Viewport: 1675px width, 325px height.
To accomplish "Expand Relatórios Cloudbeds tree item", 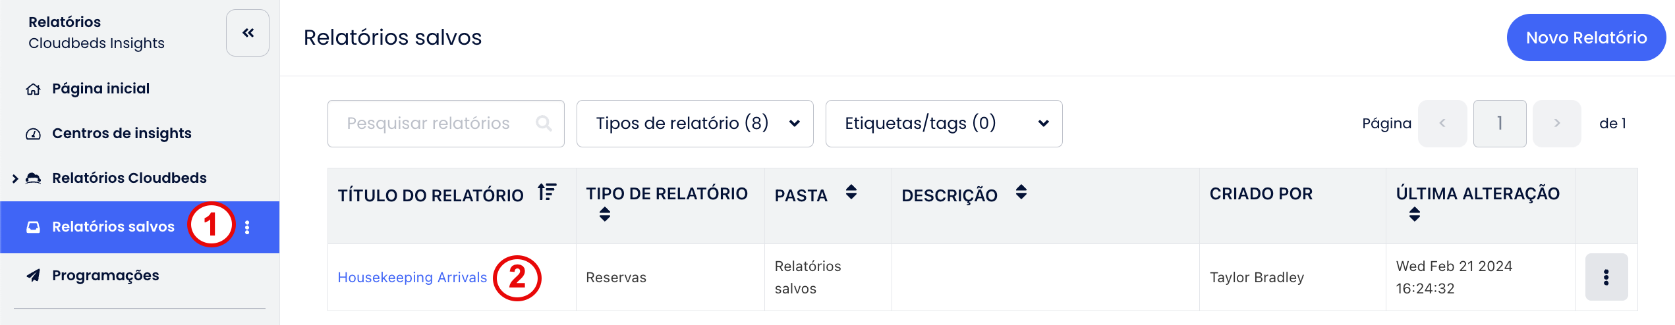I will (x=15, y=178).
